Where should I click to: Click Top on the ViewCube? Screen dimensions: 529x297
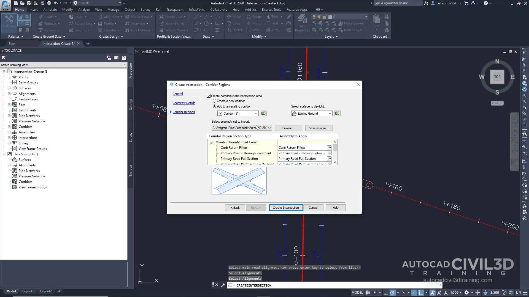497,77
